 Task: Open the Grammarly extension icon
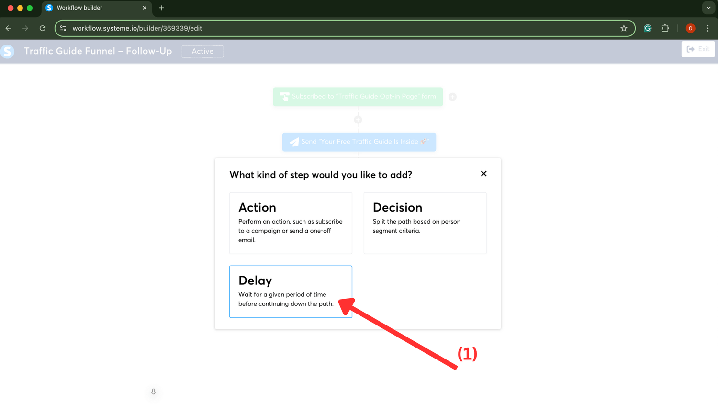point(648,28)
